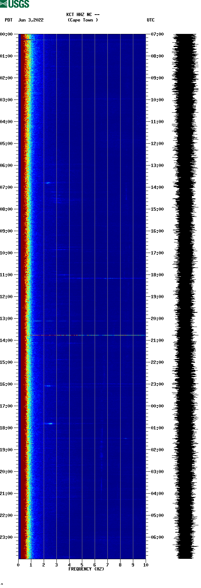The width and height of the screenshot is (201, 588).
Task: Click the 4 Hz frequency tick label
Action: (x=69, y=565)
